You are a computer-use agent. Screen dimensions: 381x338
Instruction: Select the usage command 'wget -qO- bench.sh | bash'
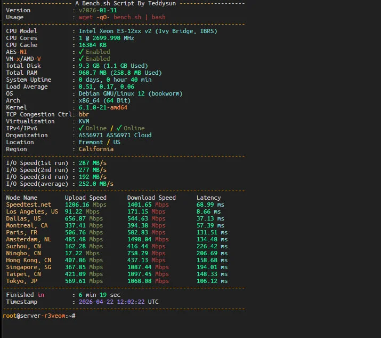tap(122, 17)
